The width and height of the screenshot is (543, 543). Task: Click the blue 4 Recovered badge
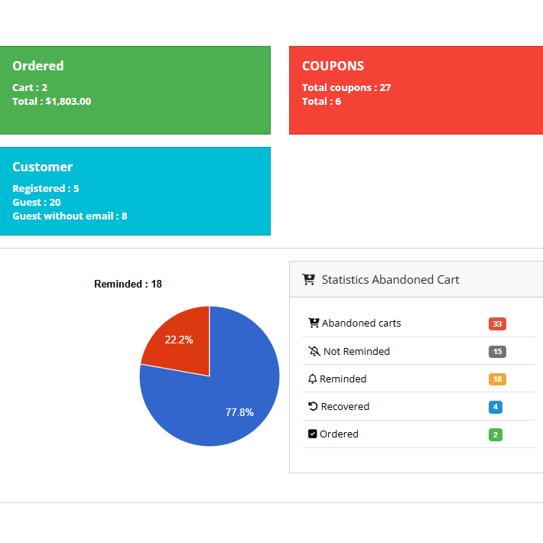coord(495,407)
